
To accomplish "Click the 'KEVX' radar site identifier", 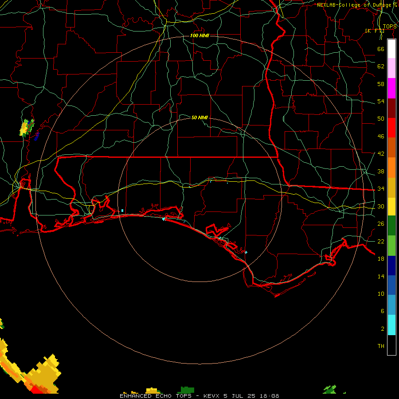I will (x=211, y=396).
